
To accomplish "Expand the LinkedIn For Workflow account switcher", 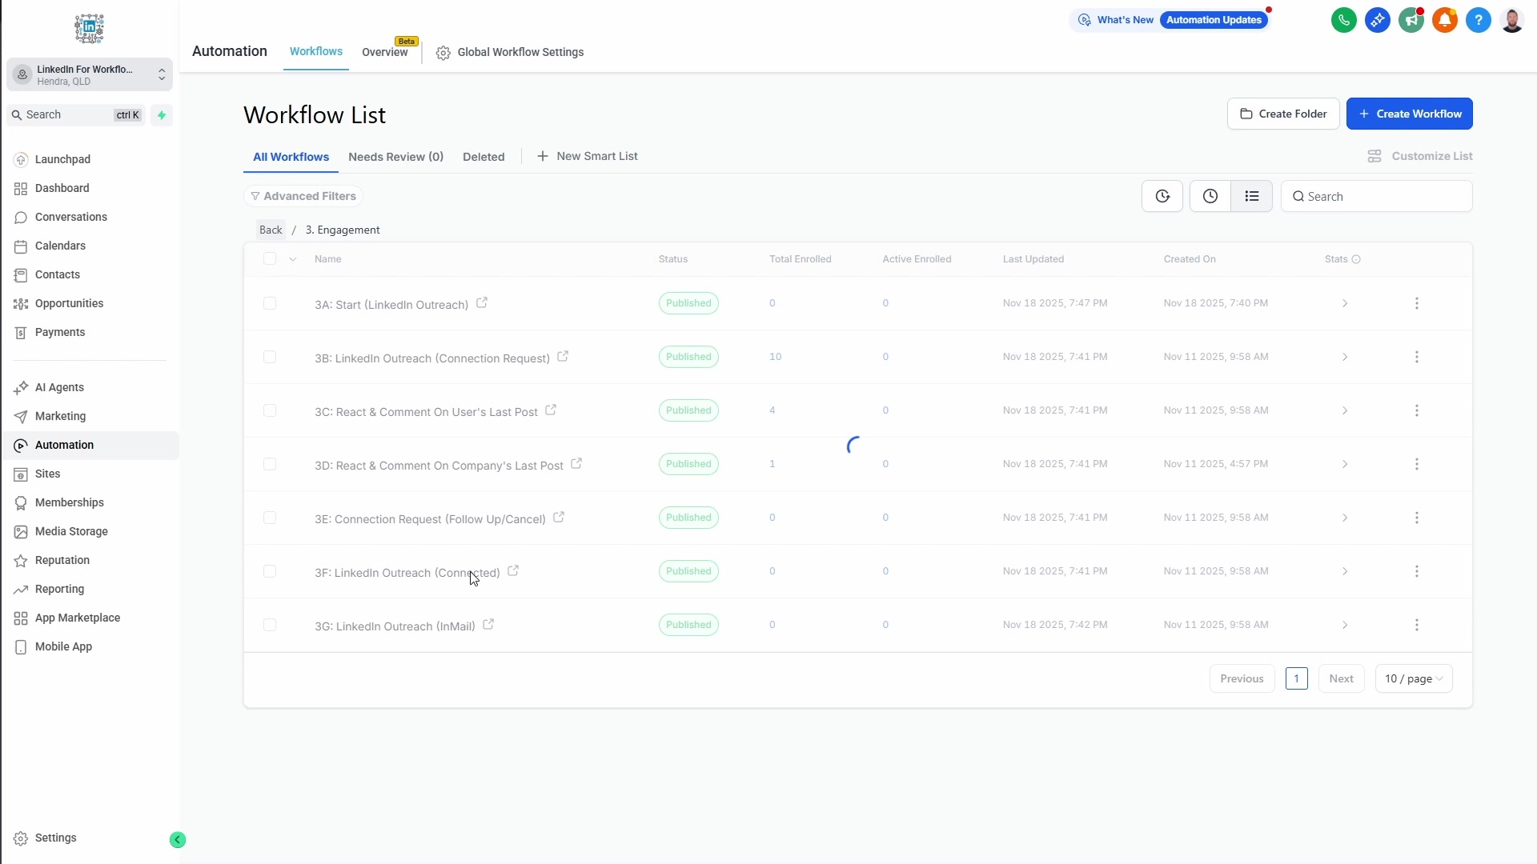I will click(90, 75).
